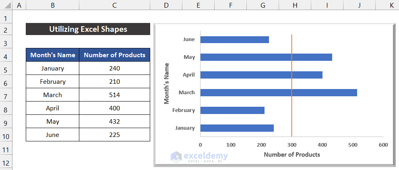Click row header 12
Screen dimensions: 399x170
(6, 164)
